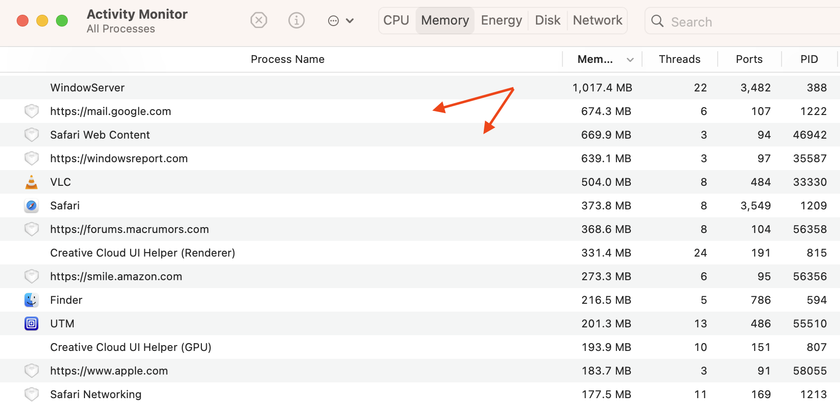
Task: Sort by the Threads column header
Action: point(679,59)
